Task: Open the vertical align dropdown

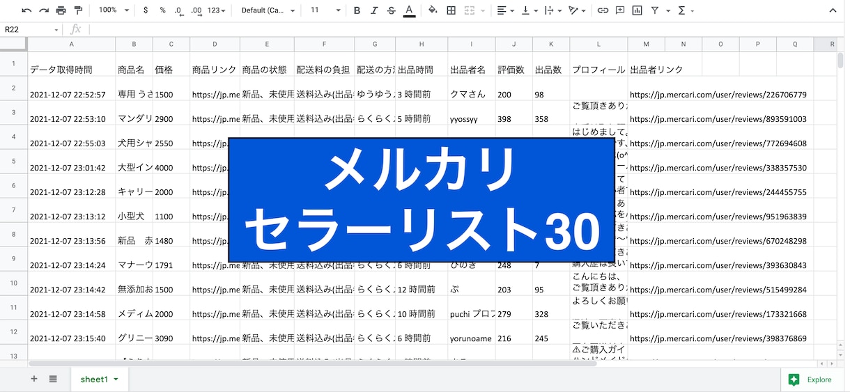Action: (529, 10)
